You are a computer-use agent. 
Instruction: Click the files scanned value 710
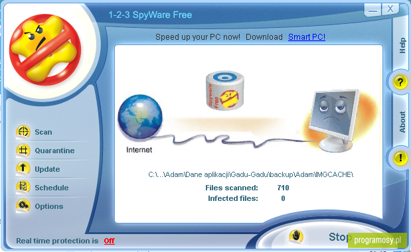click(283, 188)
